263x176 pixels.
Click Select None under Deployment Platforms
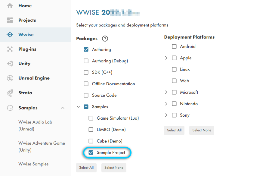click(x=202, y=130)
